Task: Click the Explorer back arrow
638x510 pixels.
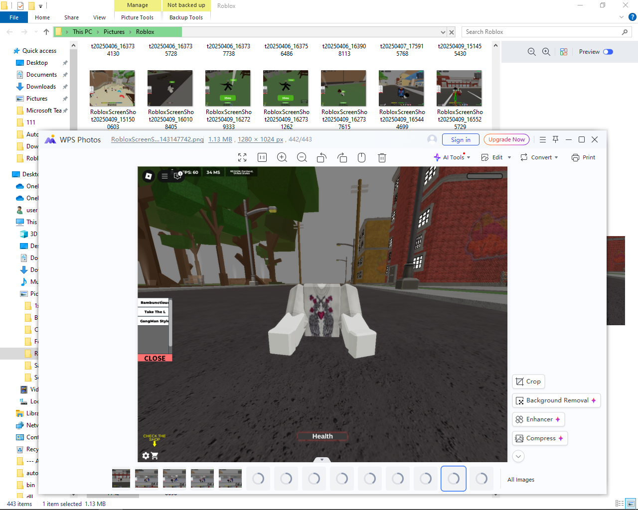Action: 10,32
